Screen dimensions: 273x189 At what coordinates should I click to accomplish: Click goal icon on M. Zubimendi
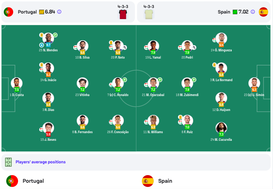click(x=194, y=80)
